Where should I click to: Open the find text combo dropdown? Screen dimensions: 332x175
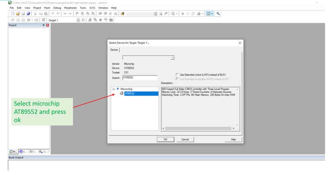[156, 14]
